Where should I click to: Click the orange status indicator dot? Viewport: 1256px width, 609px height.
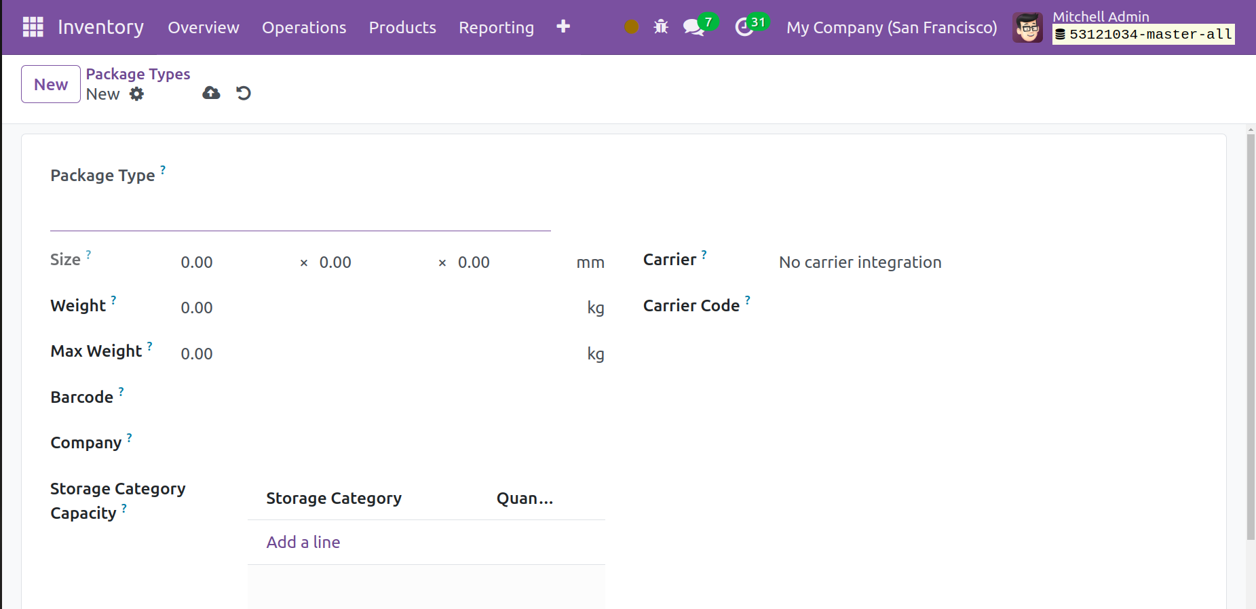coord(631,27)
